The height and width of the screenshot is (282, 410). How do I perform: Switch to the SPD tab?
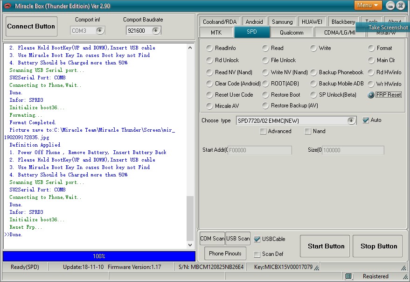[x=252, y=32]
